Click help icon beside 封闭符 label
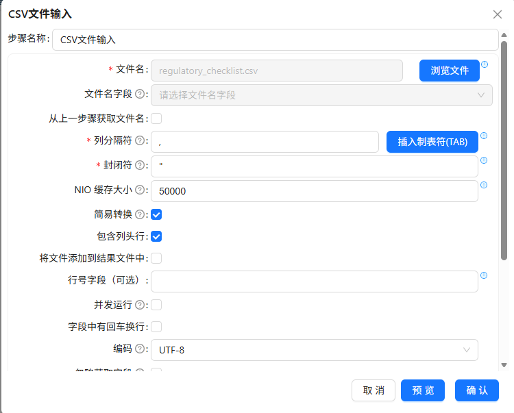This screenshot has width=514, height=413. tap(140, 165)
